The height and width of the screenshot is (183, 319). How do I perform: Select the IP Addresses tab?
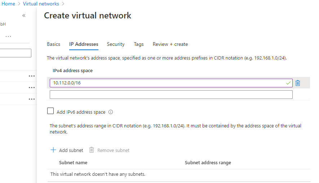(84, 44)
